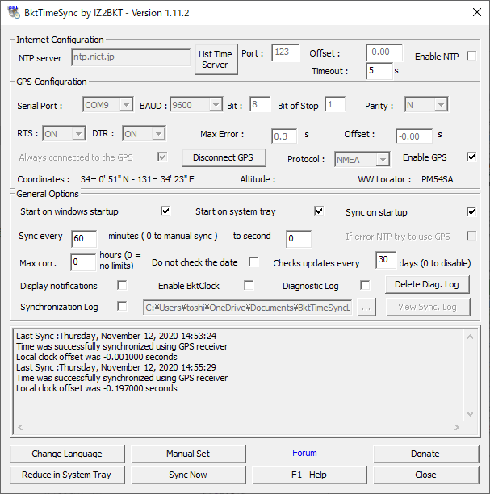Screen dimensions: 490x494
Task: Open the Forum link
Action: (x=304, y=453)
